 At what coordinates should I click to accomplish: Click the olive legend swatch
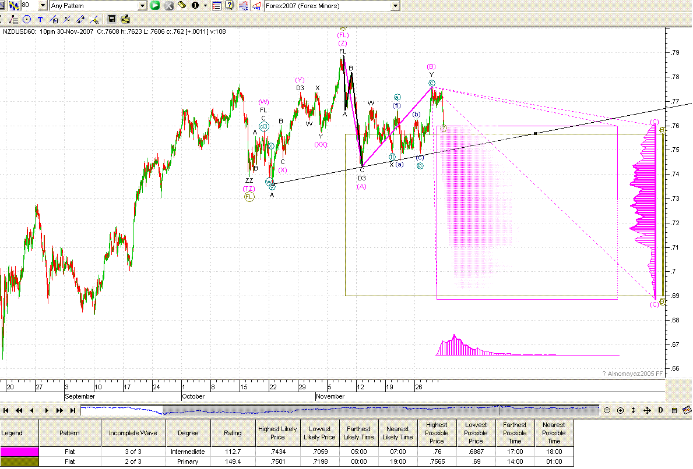pos(19,461)
